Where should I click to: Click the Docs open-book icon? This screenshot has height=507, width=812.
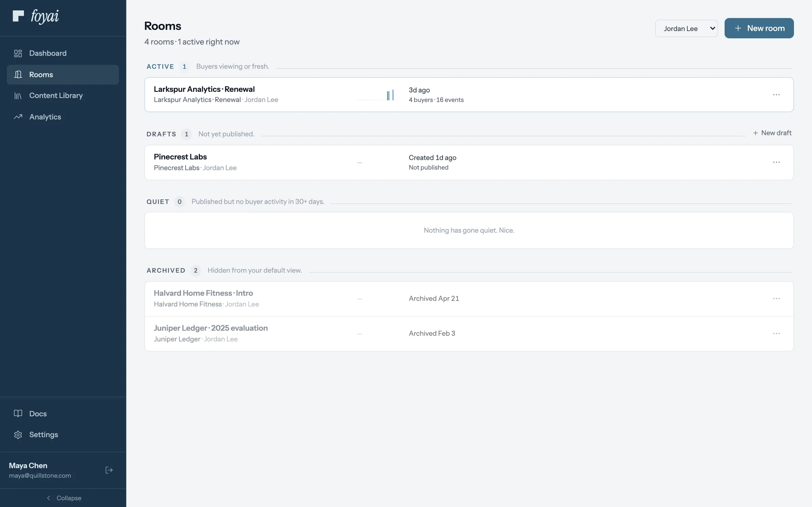[18, 413]
